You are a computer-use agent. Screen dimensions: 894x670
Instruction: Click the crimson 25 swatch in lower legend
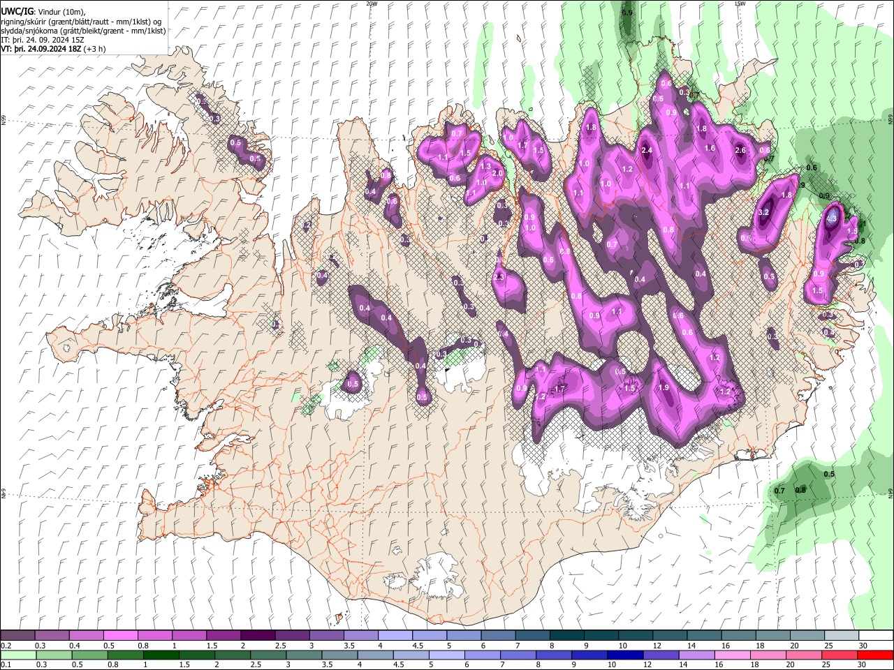coord(839,655)
